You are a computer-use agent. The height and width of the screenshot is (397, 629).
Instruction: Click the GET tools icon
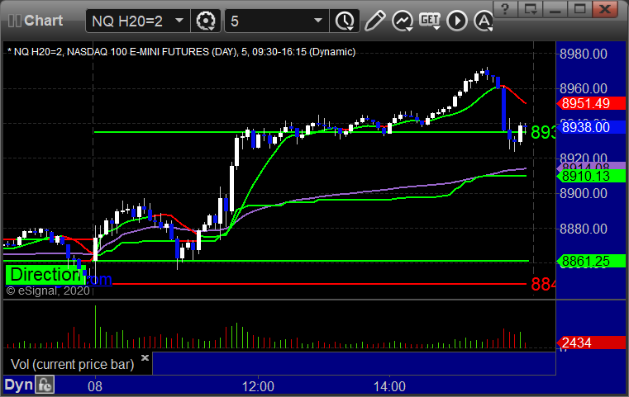point(430,21)
